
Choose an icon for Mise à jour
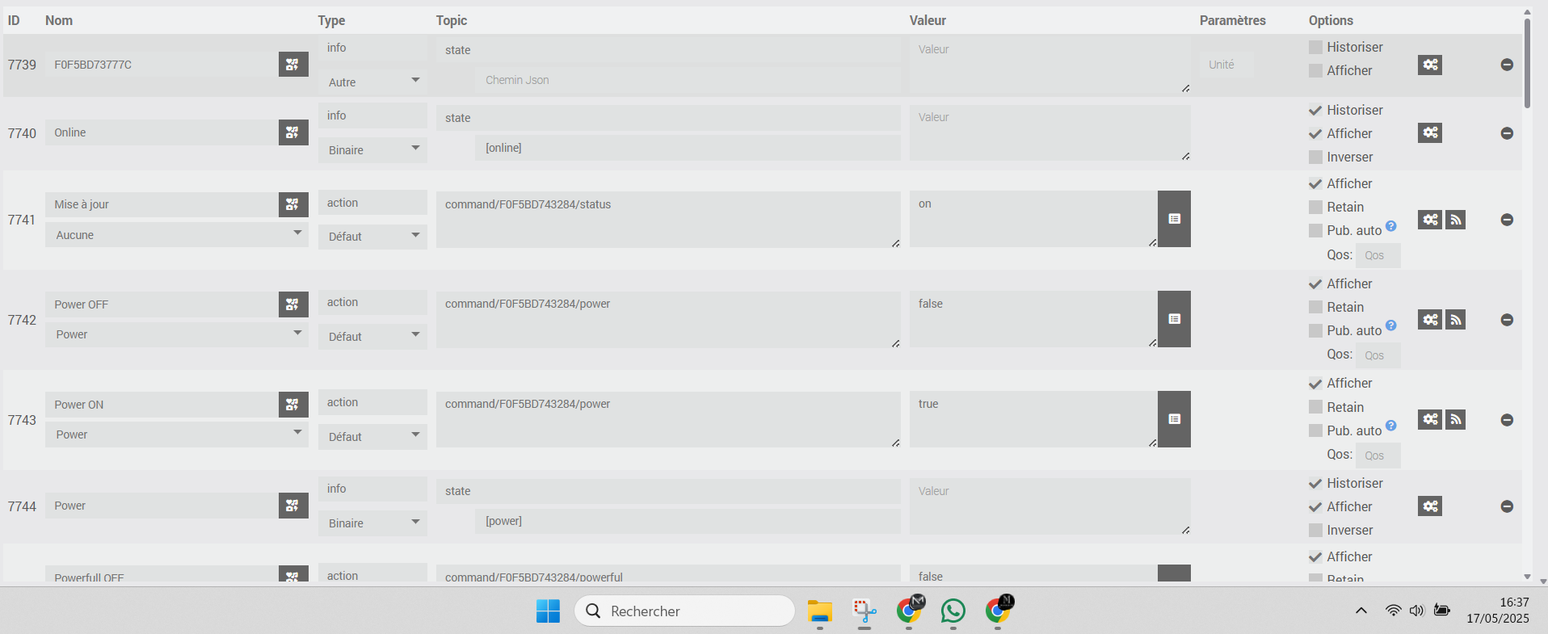(x=293, y=204)
